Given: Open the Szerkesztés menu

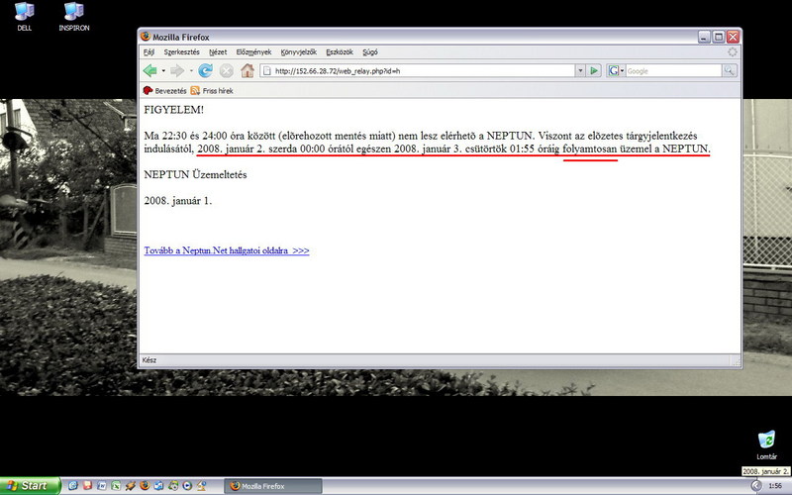Looking at the screenshot, I should (x=181, y=52).
